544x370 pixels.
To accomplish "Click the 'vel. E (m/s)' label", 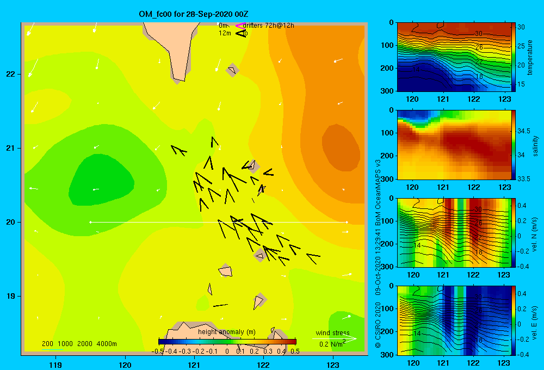I will click(x=534, y=323).
